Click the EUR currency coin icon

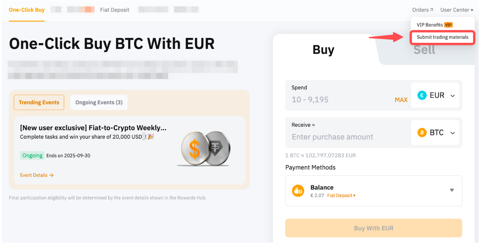tap(422, 96)
